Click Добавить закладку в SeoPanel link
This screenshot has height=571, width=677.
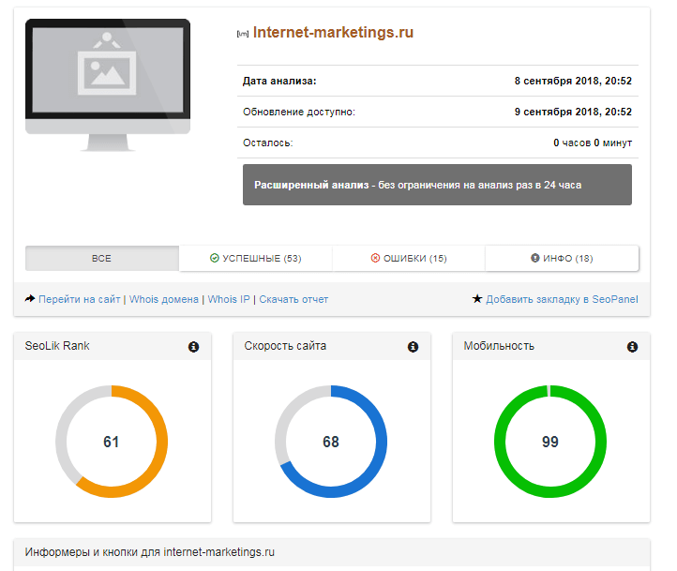tap(562, 299)
